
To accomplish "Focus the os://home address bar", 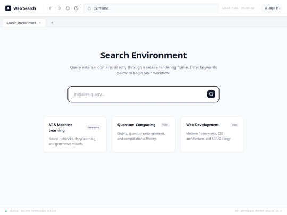I will 151,8.
